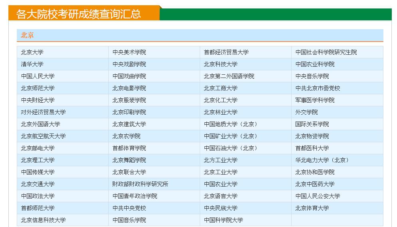The width and height of the screenshot is (397, 227).
Task: Select 财政部财政科学研究所 link
Action: 140,184
